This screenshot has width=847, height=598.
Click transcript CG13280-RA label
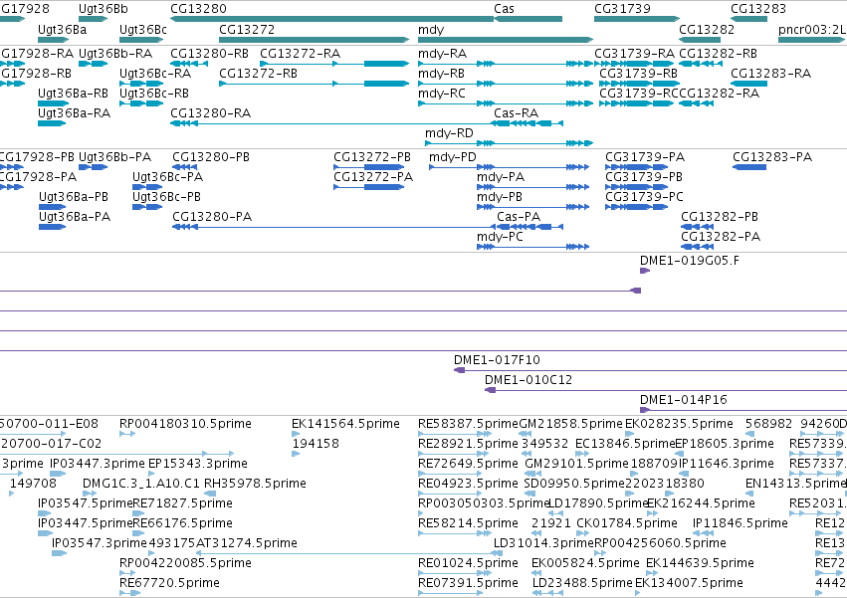[211, 112]
